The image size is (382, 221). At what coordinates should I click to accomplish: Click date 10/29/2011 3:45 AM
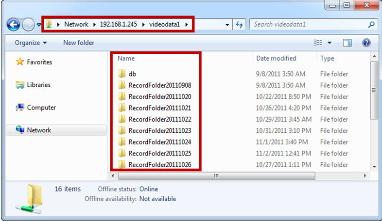pyautogui.click(x=283, y=119)
